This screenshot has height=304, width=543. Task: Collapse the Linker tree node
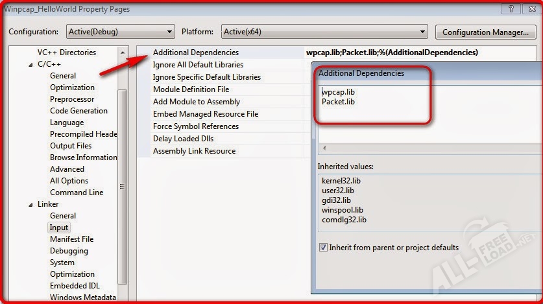pos(31,204)
